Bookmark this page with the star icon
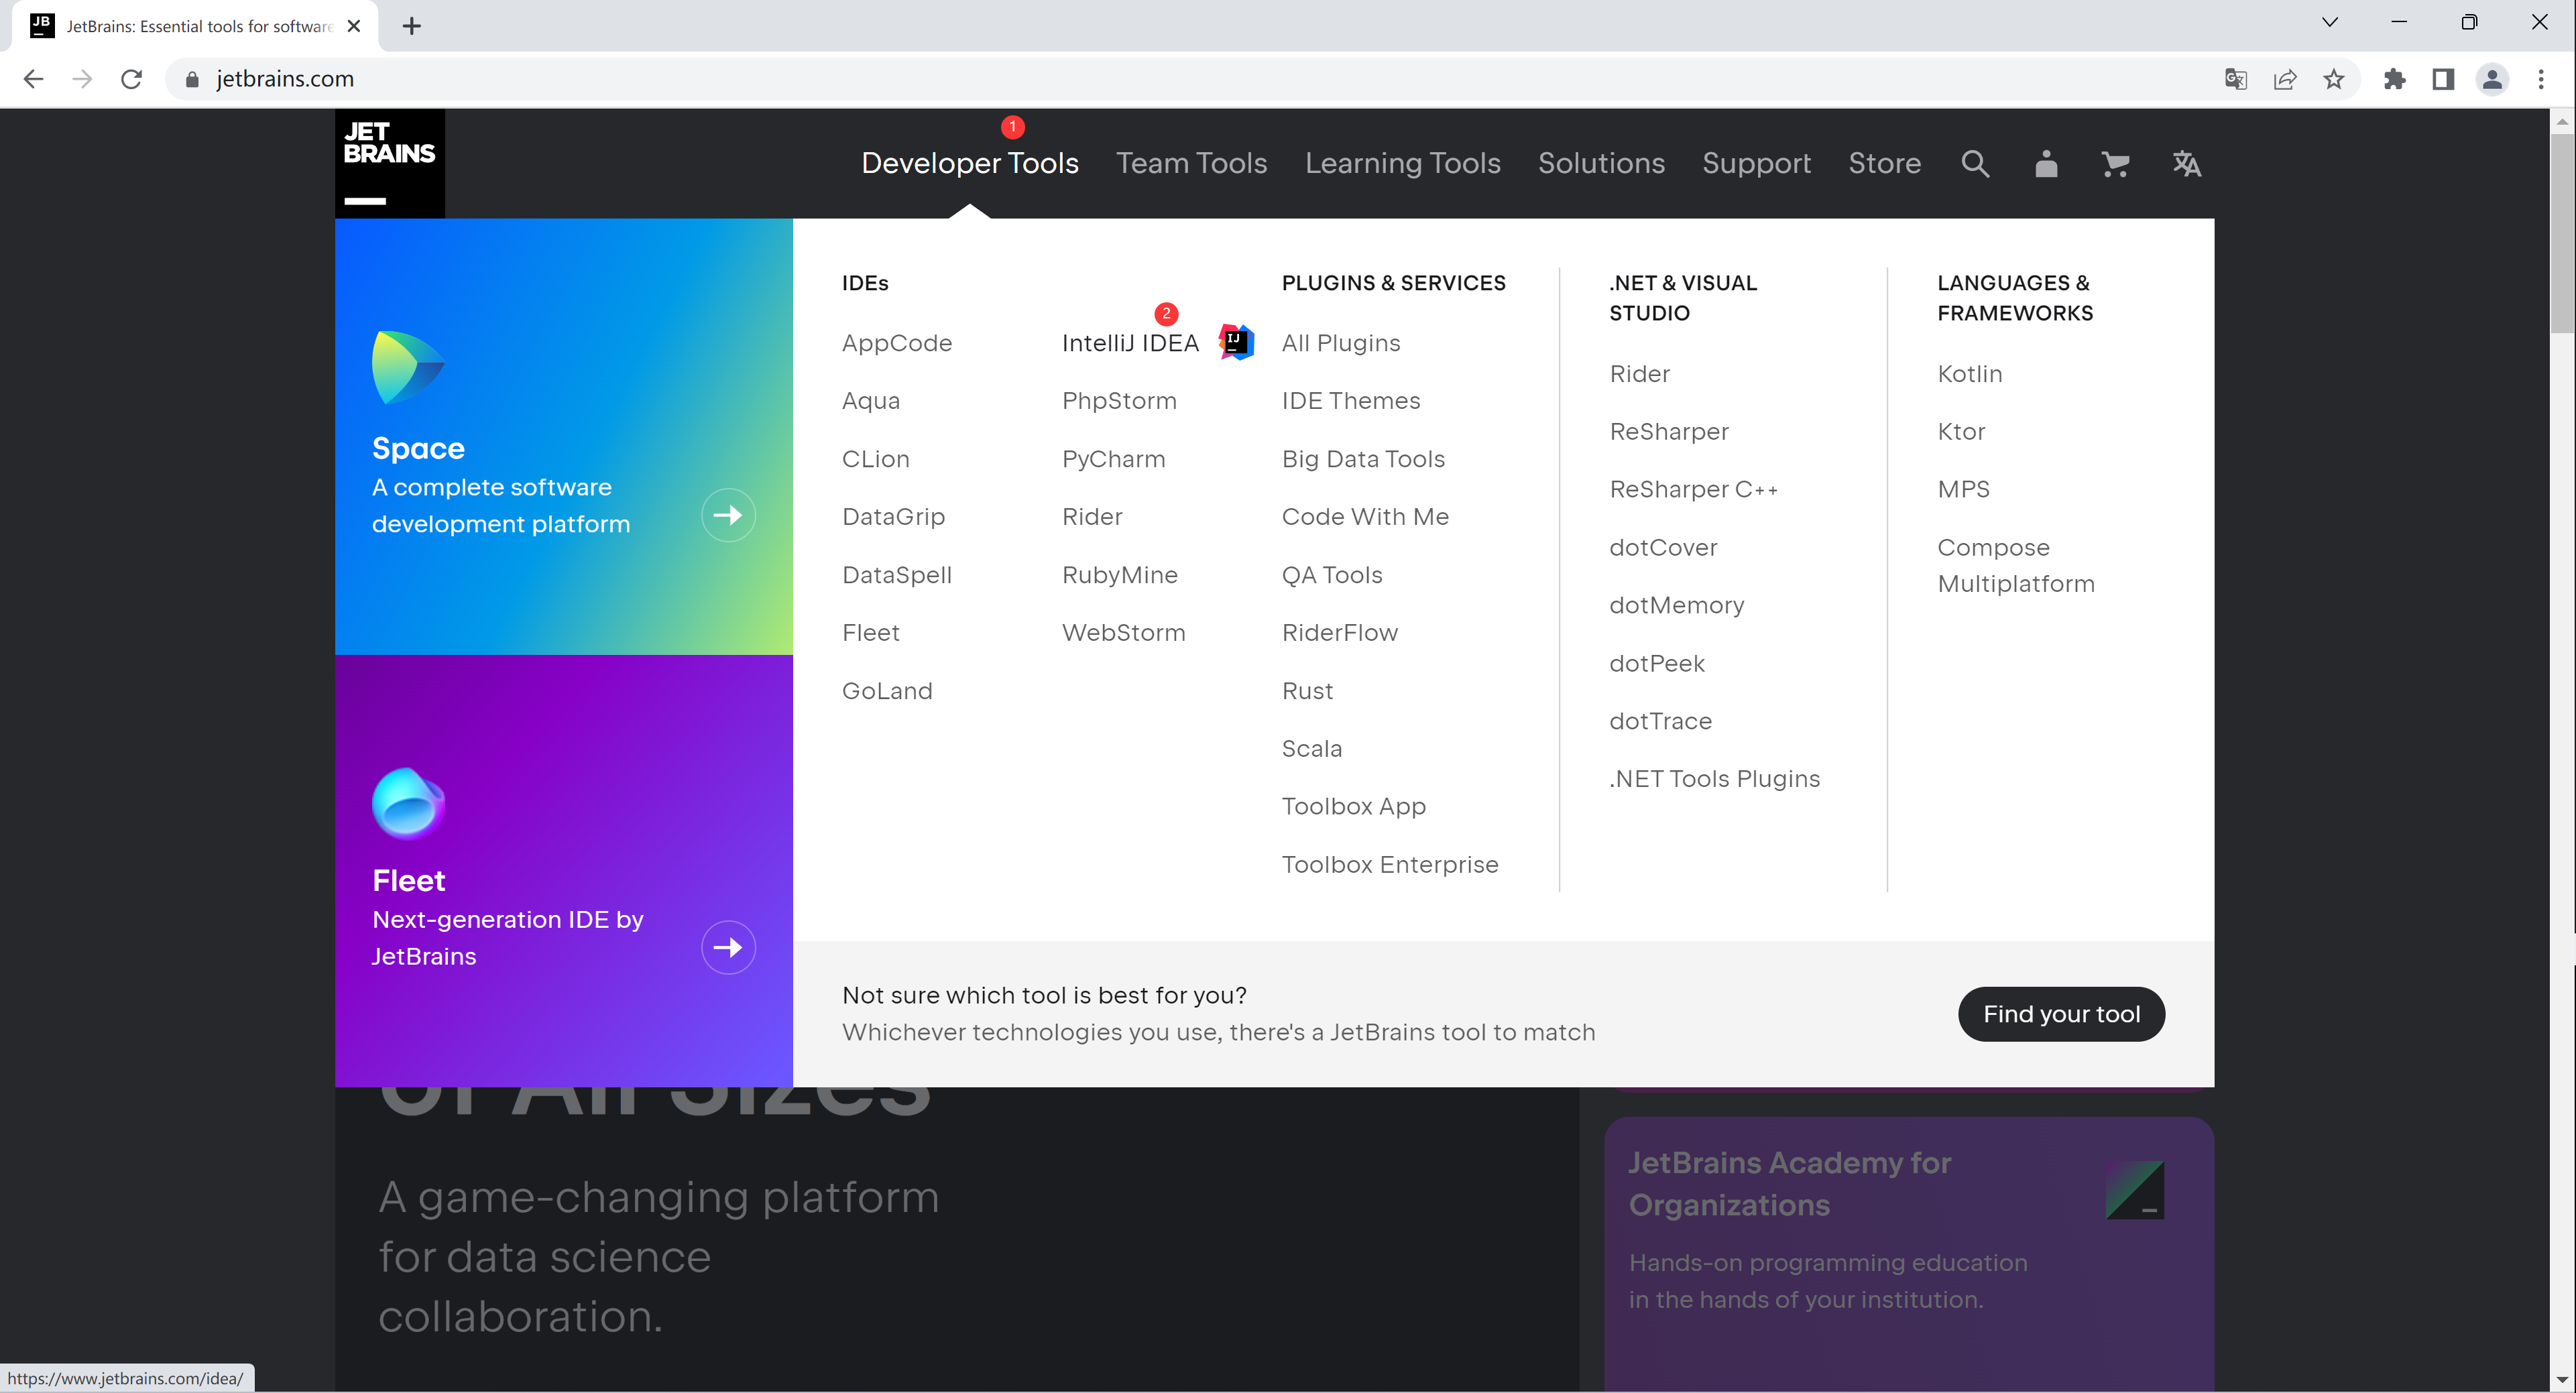 click(x=2333, y=79)
